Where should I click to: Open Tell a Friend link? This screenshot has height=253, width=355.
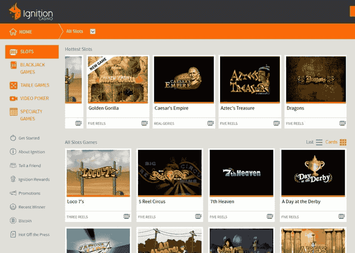click(29, 166)
